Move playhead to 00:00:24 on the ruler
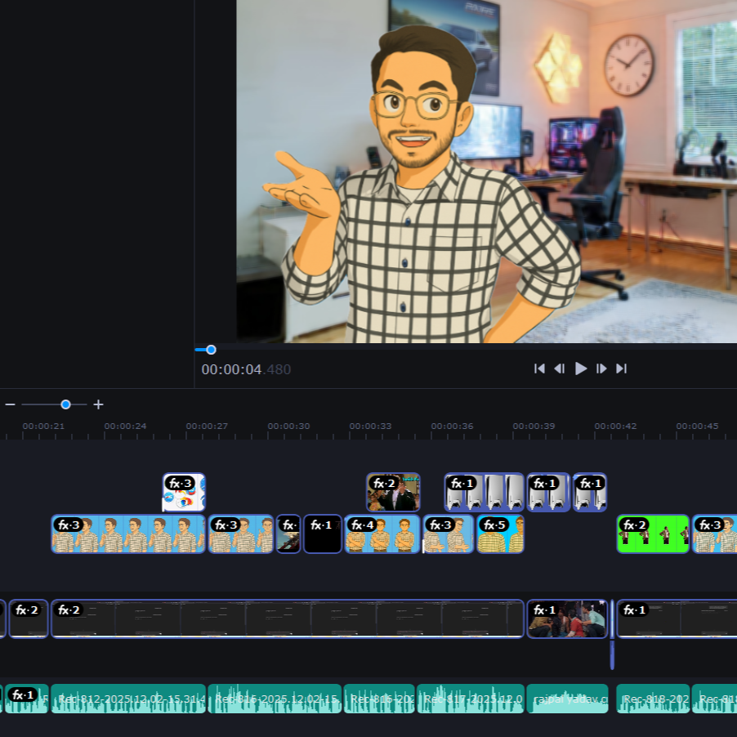Image resolution: width=737 pixels, height=737 pixels. pos(125,427)
